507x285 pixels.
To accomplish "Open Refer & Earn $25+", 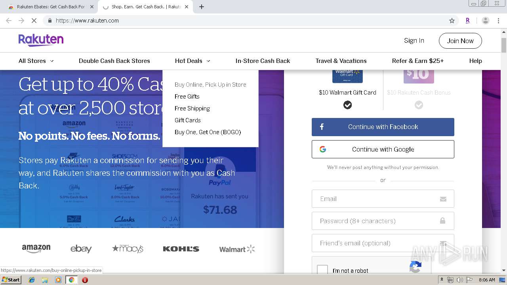I will [x=418, y=61].
